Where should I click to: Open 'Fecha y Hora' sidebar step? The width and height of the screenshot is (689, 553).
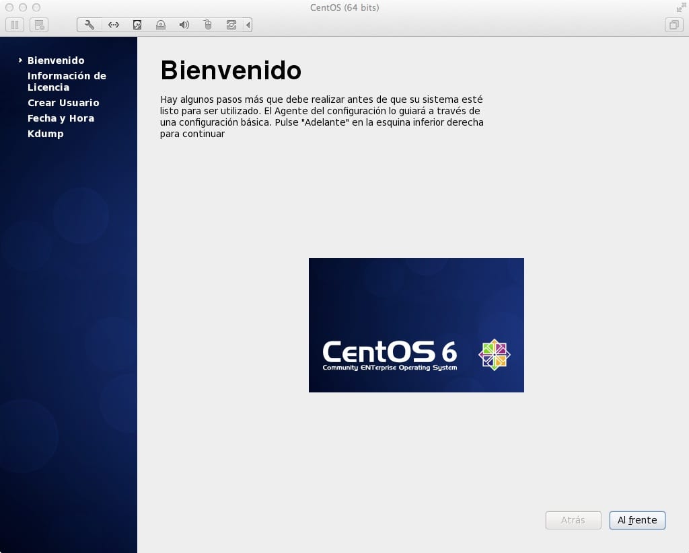pos(61,118)
